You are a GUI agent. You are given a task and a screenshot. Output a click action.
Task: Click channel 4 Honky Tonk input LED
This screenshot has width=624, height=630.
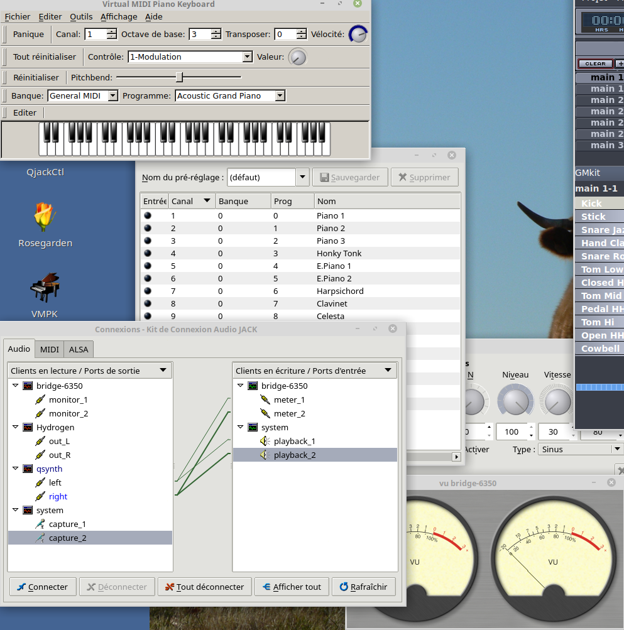tap(148, 253)
